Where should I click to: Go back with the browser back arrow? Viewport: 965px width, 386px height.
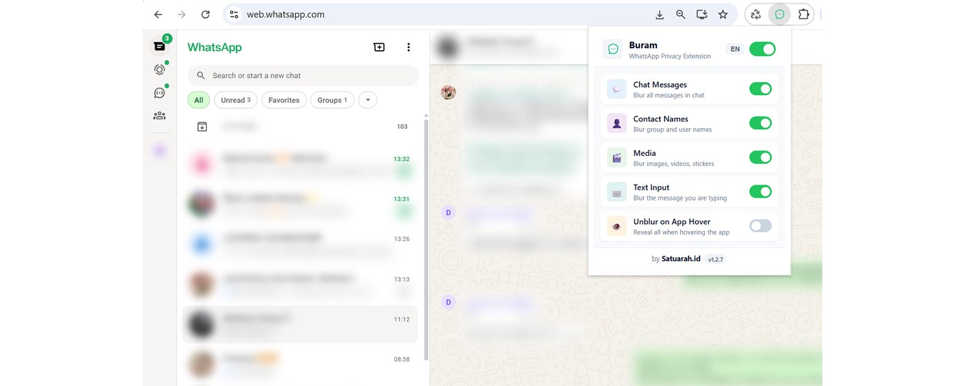tap(159, 14)
